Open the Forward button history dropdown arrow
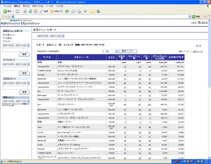The width and height of the screenshot is (211, 164). 21,11
